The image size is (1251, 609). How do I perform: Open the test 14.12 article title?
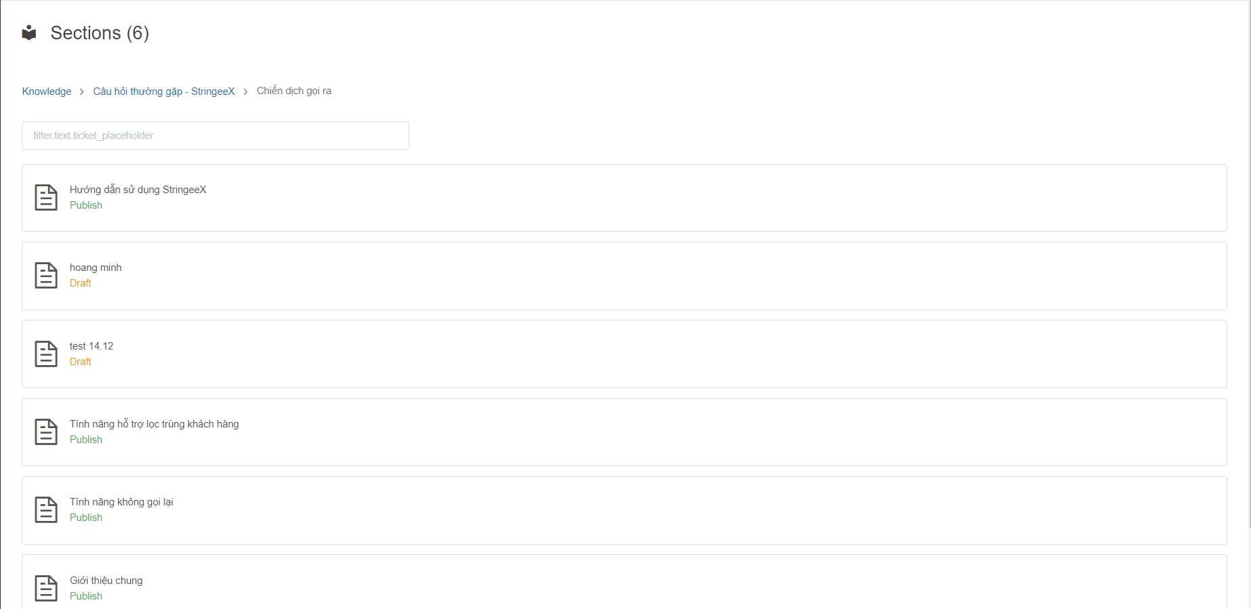91,346
